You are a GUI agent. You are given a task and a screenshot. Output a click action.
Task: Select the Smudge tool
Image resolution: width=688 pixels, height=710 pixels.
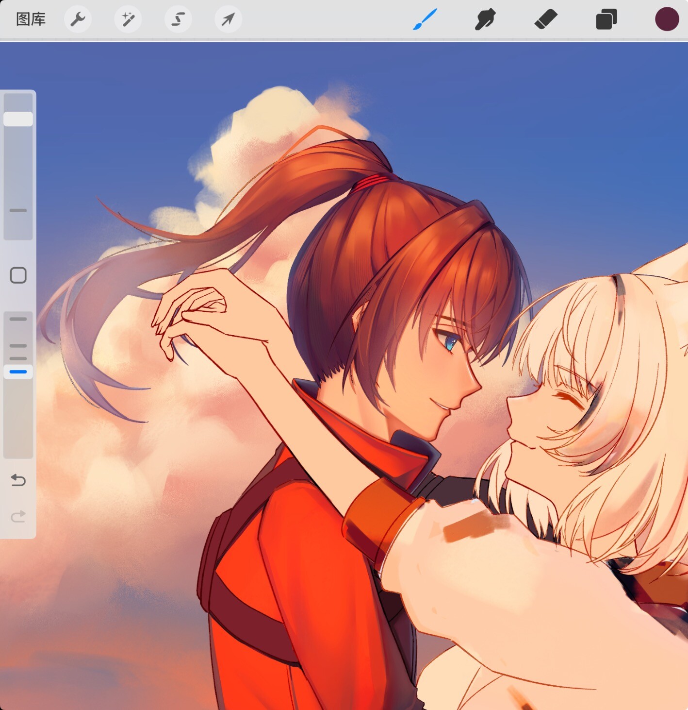(485, 19)
